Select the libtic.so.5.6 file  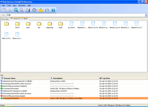[x=6, y=36]
